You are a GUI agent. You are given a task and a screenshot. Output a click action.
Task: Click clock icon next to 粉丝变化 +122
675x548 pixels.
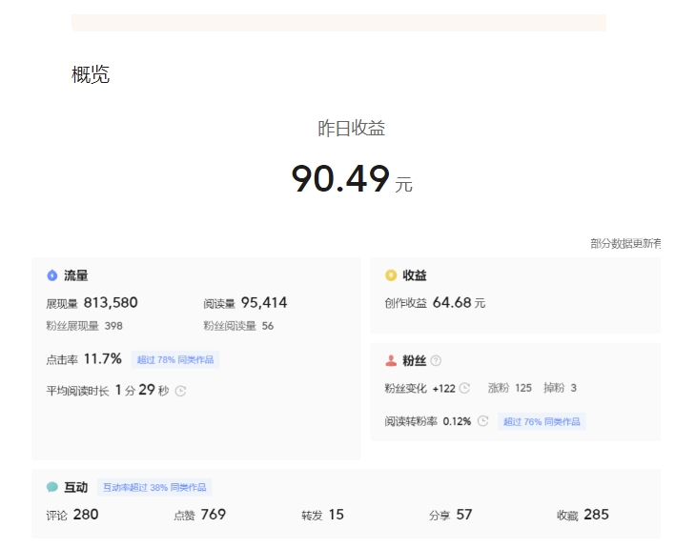[x=464, y=388]
